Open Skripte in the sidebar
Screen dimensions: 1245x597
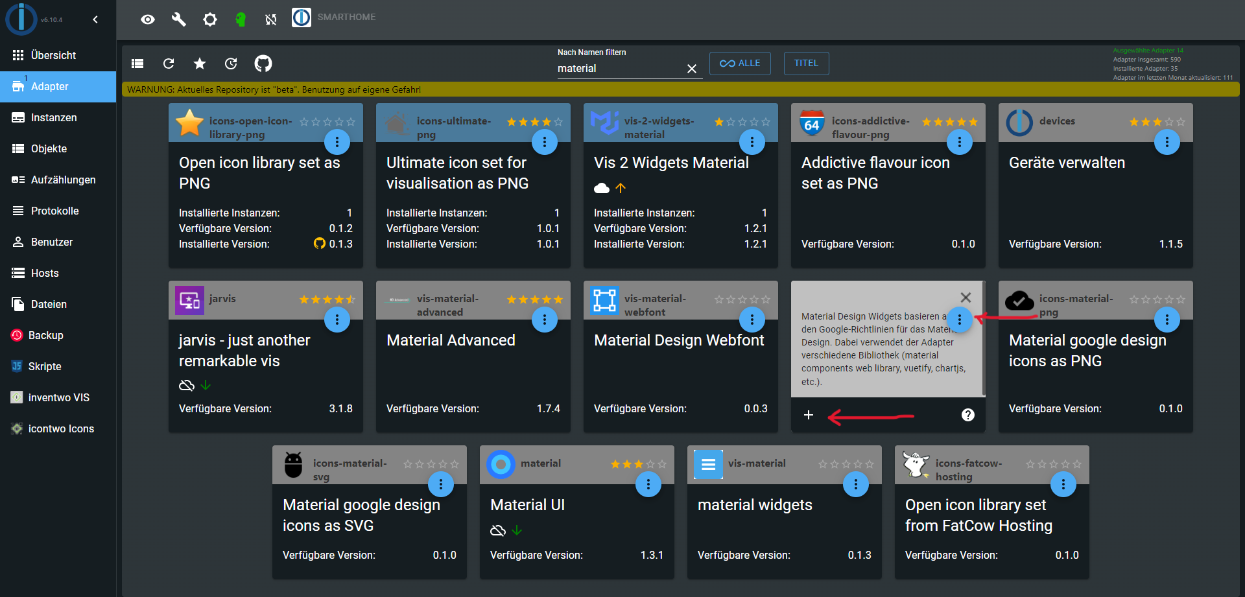pos(58,366)
